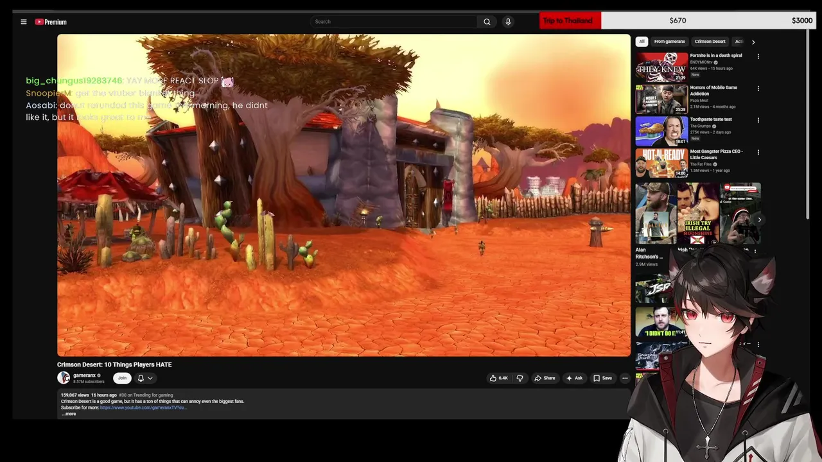
Task: Open Fortnite is in a death spiral thumbnail
Action: coord(661,67)
